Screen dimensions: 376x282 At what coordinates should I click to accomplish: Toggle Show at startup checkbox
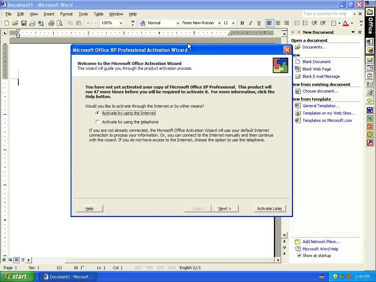(x=299, y=256)
